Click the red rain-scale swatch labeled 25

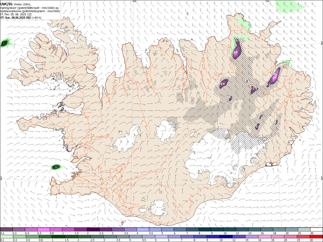pyautogui.click(x=304, y=237)
